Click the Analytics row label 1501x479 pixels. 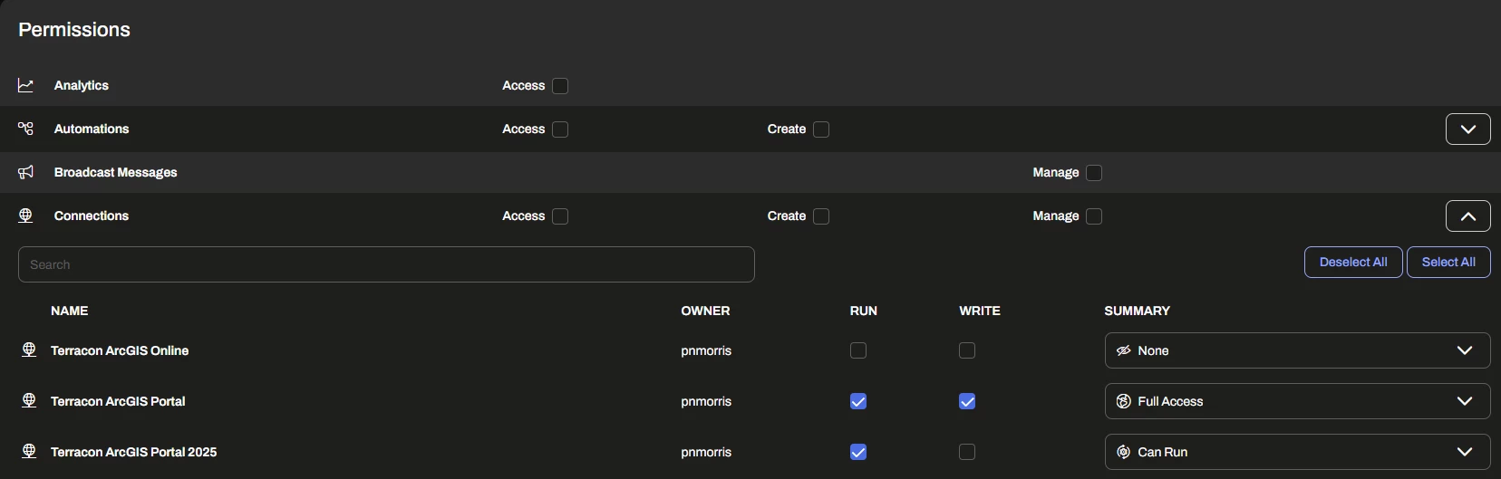(82, 85)
